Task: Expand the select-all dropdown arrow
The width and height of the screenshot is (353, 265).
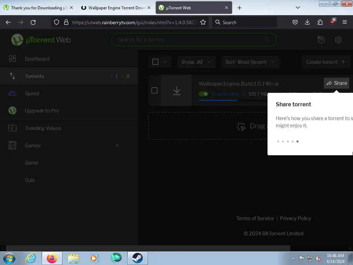Action: coord(165,62)
